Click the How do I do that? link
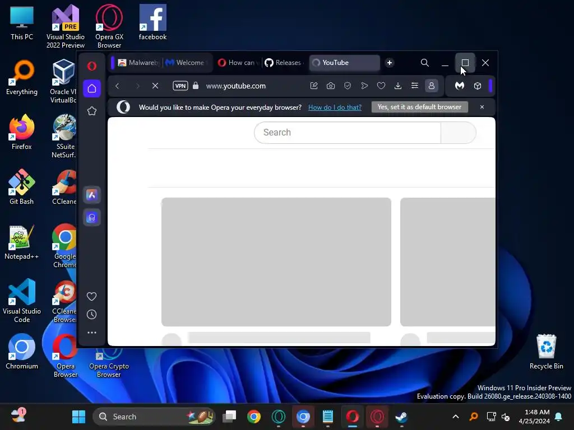 point(335,107)
